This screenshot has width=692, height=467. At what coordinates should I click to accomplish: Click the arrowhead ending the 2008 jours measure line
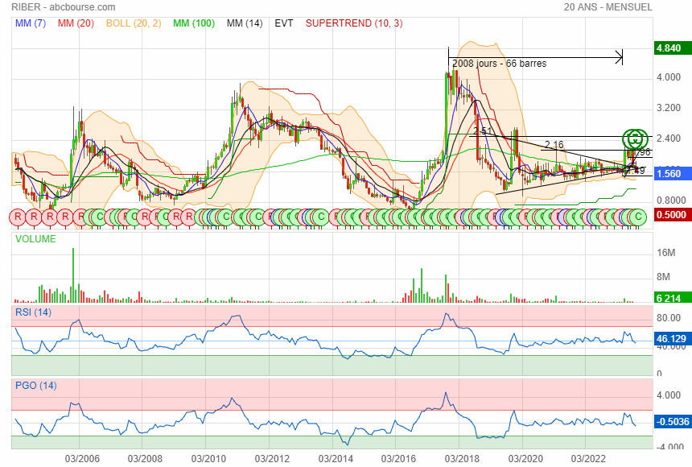point(620,57)
